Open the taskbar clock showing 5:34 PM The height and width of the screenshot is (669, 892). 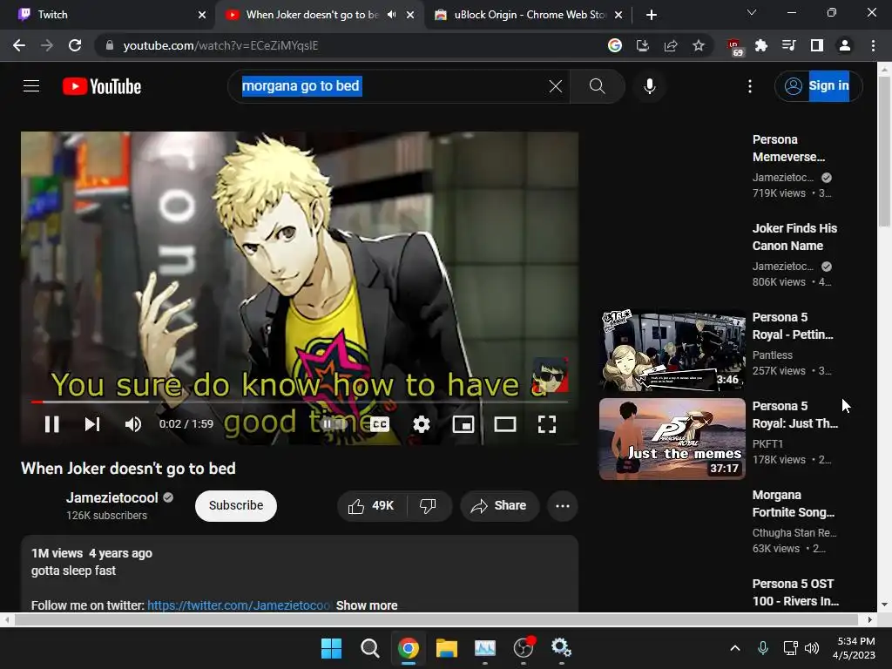click(855, 648)
